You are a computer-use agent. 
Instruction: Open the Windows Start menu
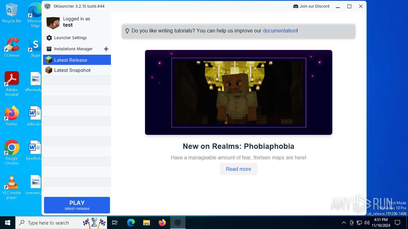click(x=8, y=223)
